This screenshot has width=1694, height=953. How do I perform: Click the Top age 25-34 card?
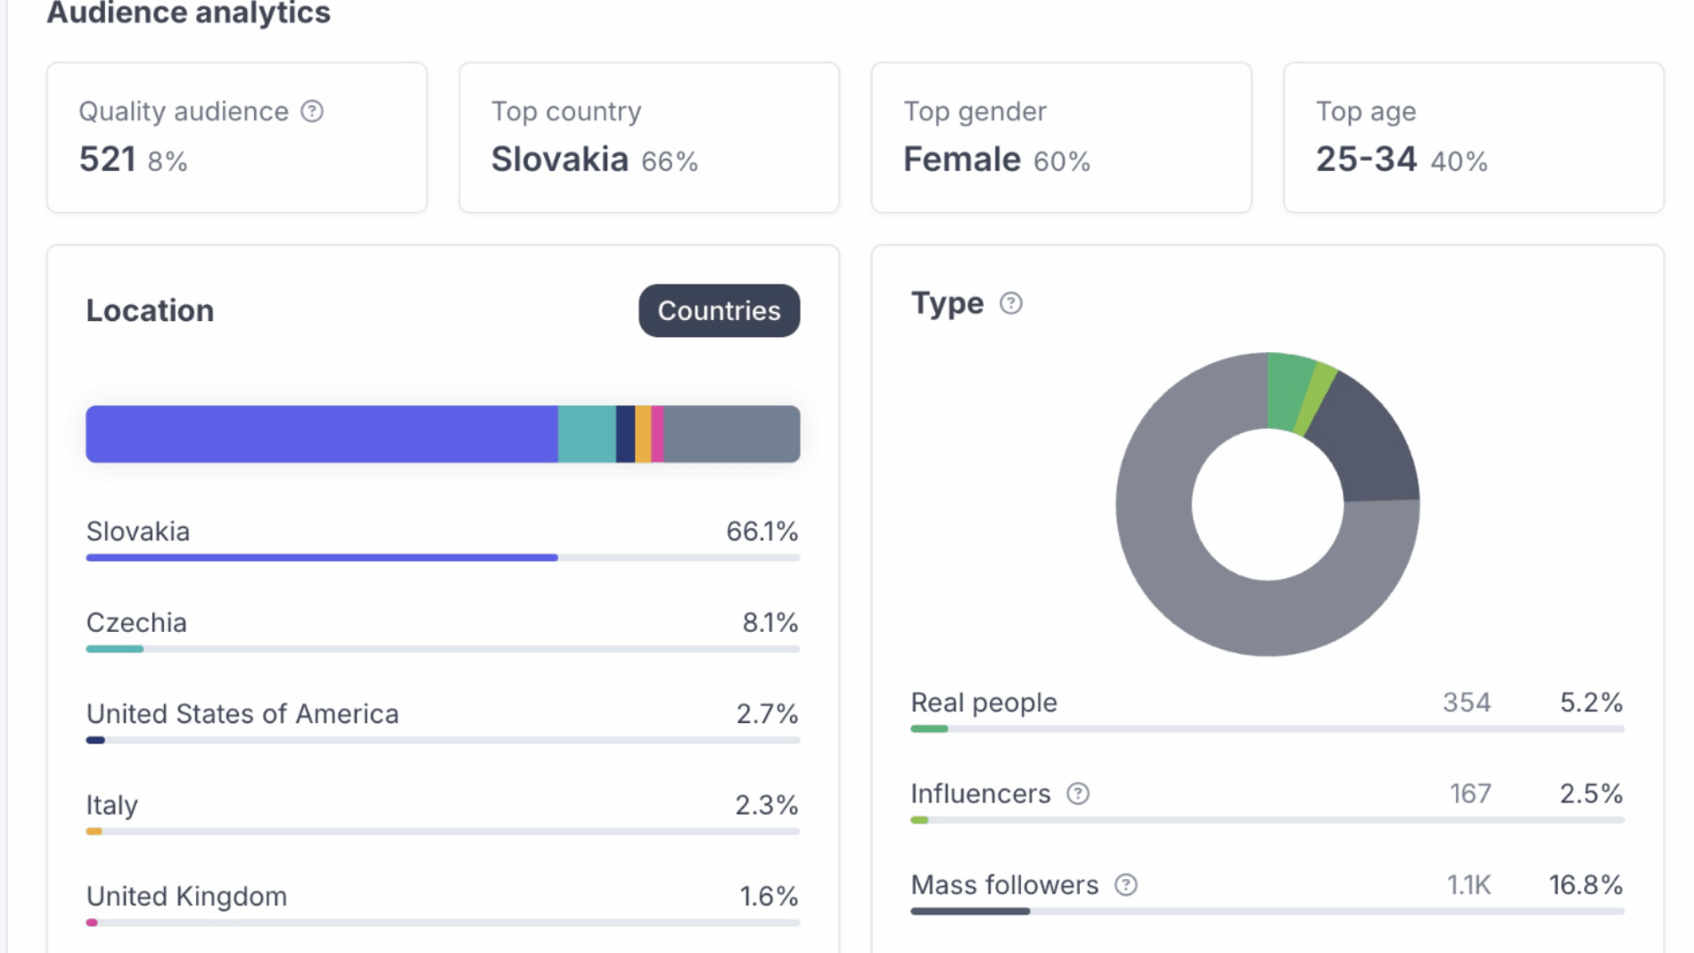click(x=1473, y=137)
